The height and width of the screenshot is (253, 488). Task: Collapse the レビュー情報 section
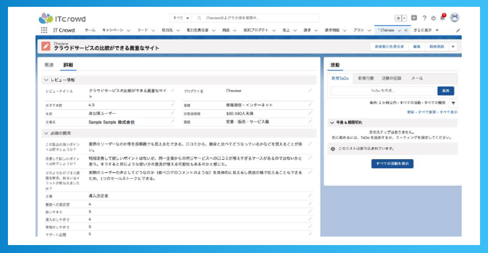click(x=46, y=80)
